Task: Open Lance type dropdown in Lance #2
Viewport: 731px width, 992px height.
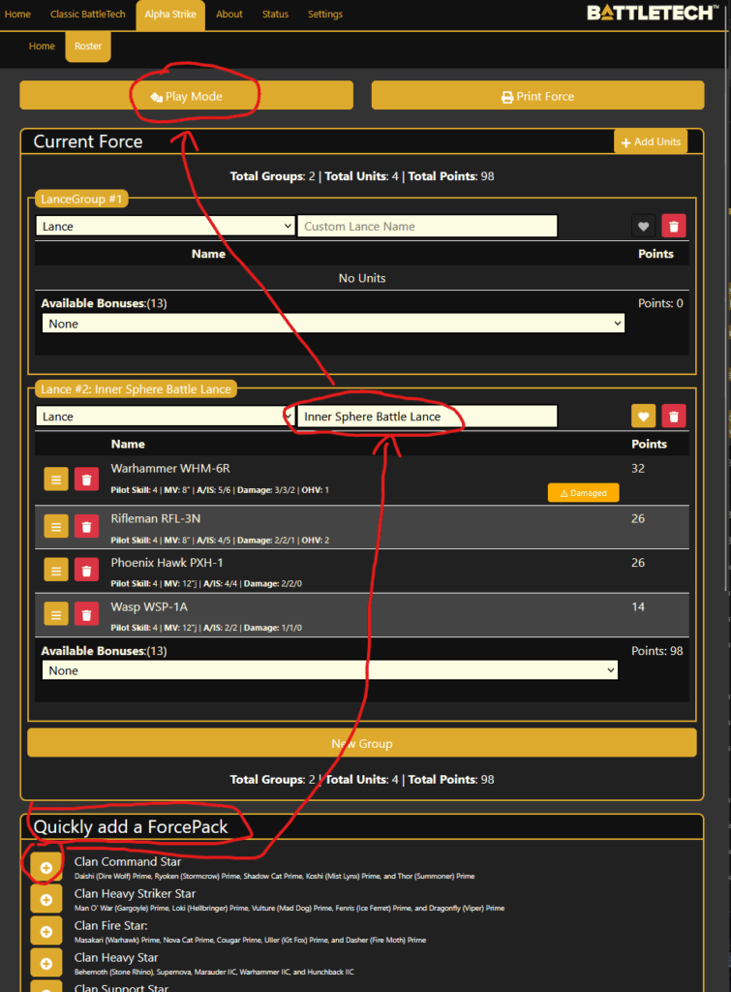Action: (165, 417)
